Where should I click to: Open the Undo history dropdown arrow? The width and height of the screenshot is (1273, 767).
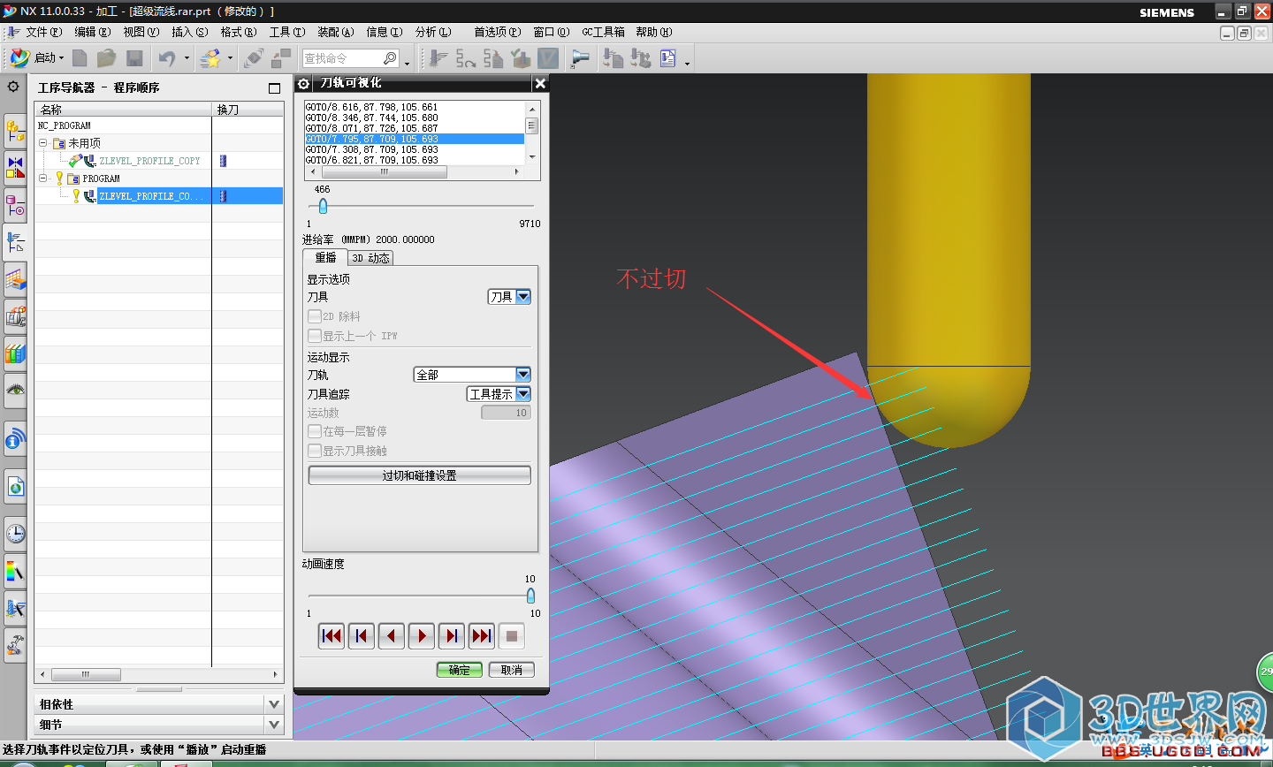(187, 58)
